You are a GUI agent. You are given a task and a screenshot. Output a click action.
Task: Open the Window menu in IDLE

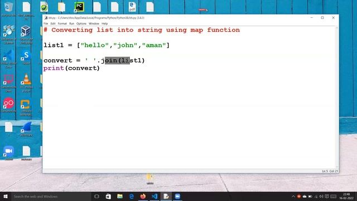point(94,23)
